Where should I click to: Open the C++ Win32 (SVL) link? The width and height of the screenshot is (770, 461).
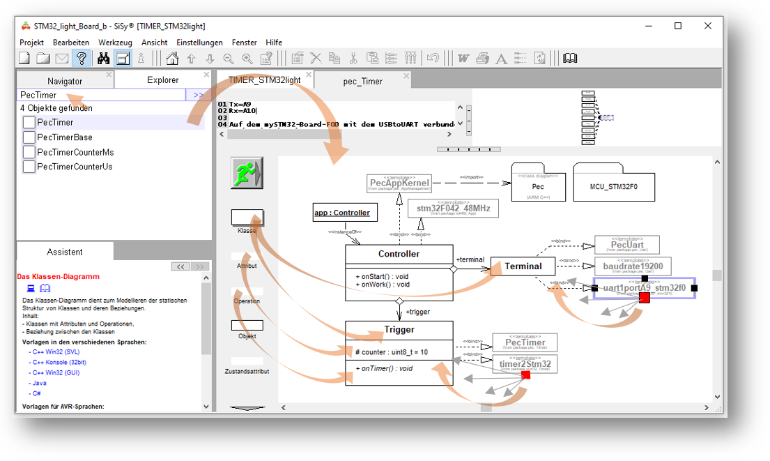point(54,352)
